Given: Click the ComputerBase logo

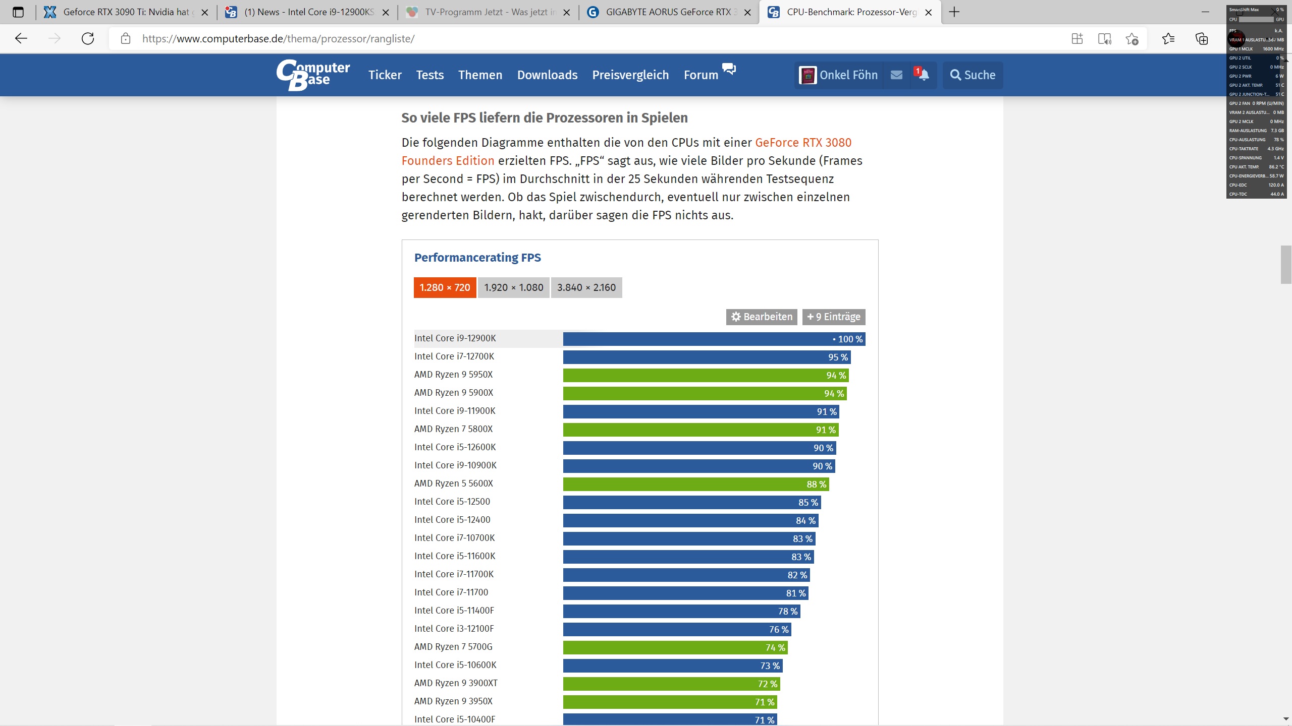Looking at the screenshot, I should (x=313, y=75).
